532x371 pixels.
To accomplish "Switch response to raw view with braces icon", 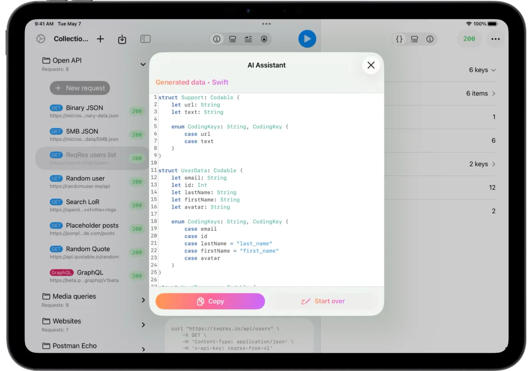I will pyautogui.click(x=399, y=39).
